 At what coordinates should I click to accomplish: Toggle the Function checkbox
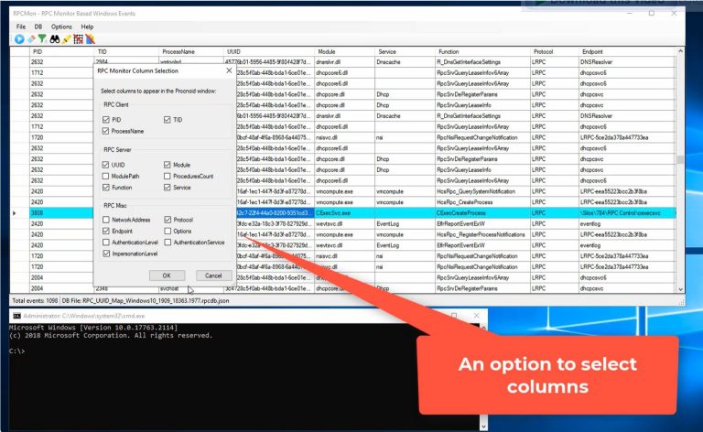[x=106, y=188]
